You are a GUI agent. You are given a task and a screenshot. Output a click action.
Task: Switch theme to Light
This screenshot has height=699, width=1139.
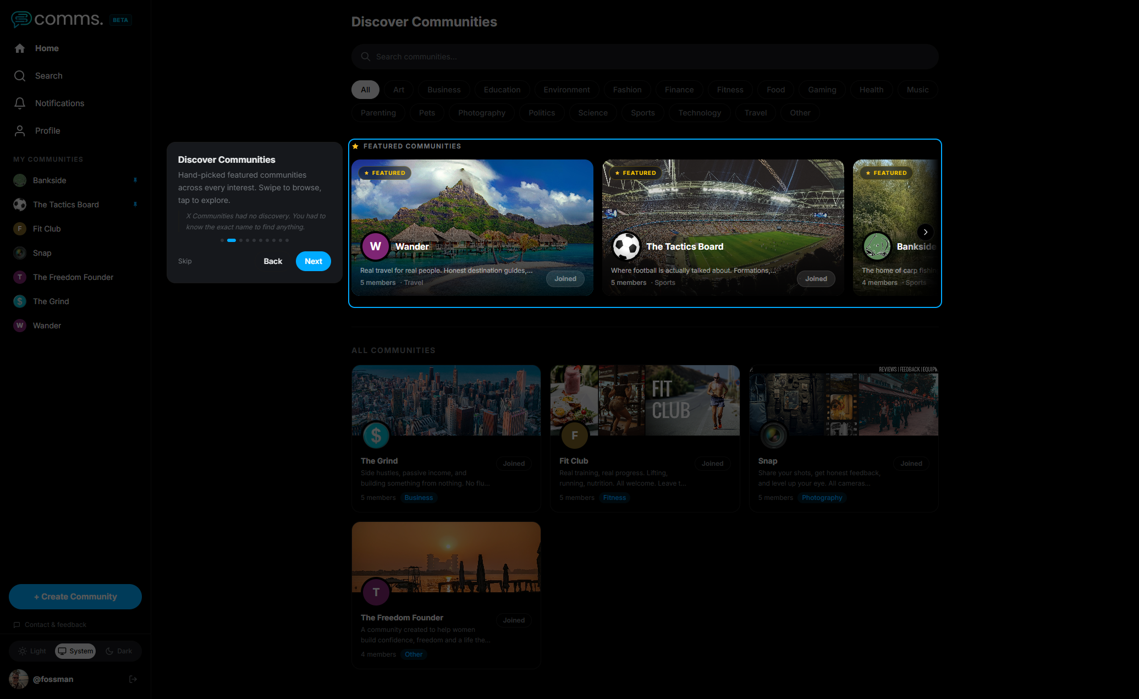pos(32,651)
